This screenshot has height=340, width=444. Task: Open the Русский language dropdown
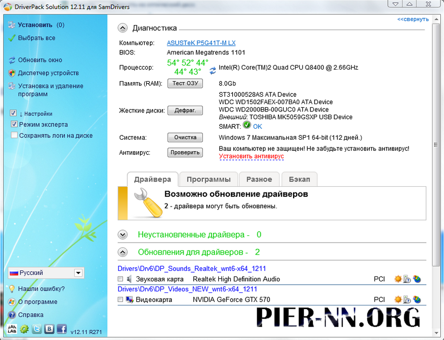(46, 273)
